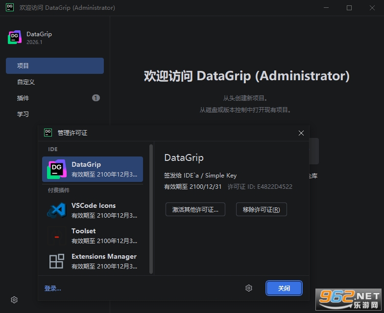Click the 许可证 ID: E4822D4522 text
This screenshot has height=313, width=384.
pos(260,187)
